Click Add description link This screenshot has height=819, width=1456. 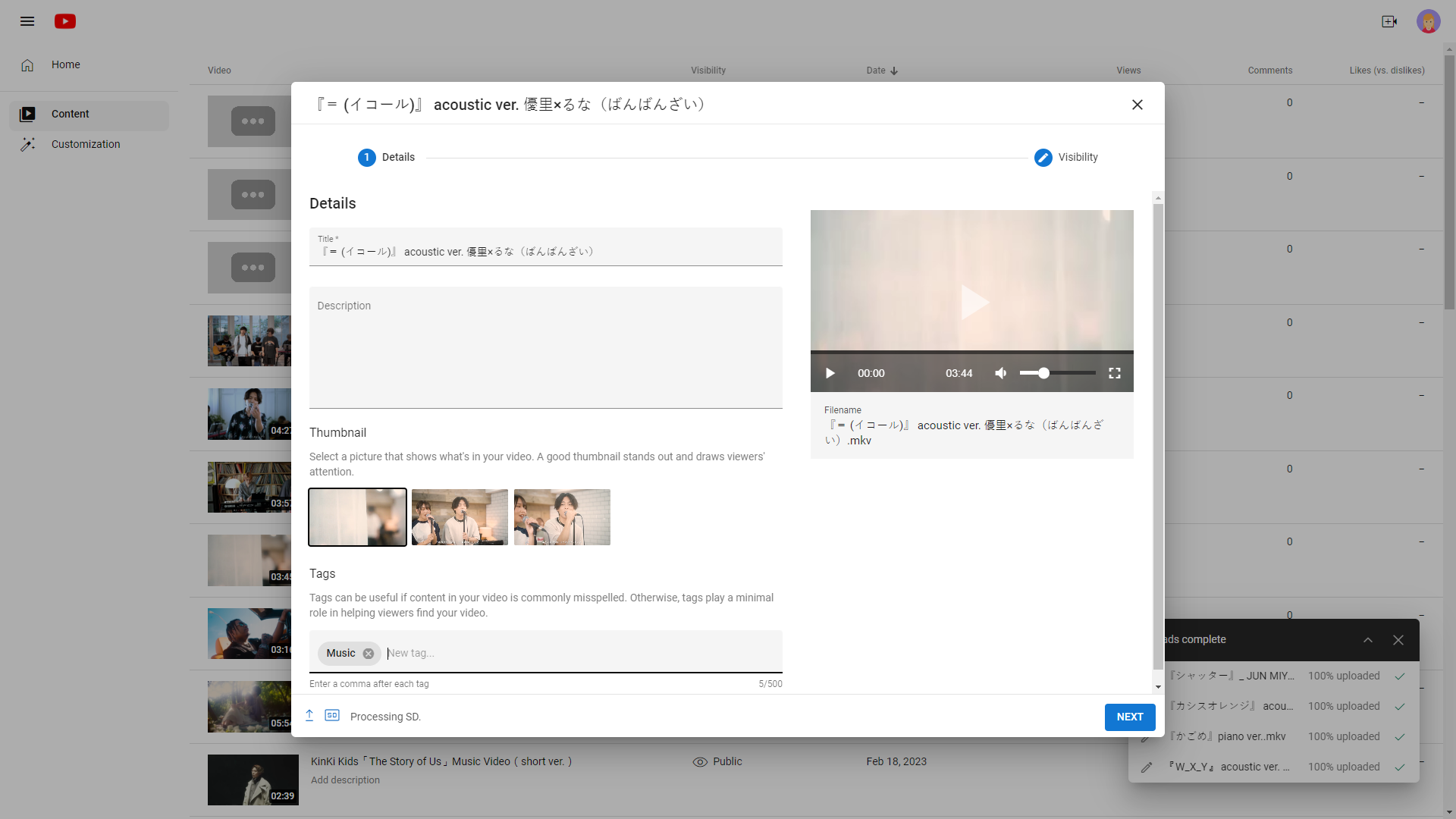pos(345,780)
